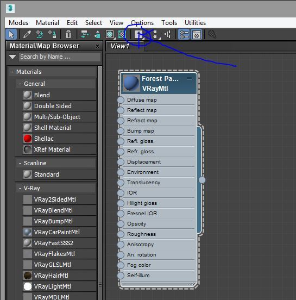This screenshot has width=296, height=300.
Task: Toggle the Material/Map Browser panel button
Action: (184, 35)
